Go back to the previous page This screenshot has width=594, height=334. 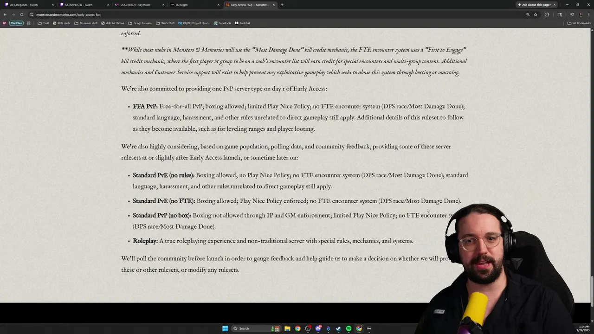pyautogui.click(x=5, y=14)
